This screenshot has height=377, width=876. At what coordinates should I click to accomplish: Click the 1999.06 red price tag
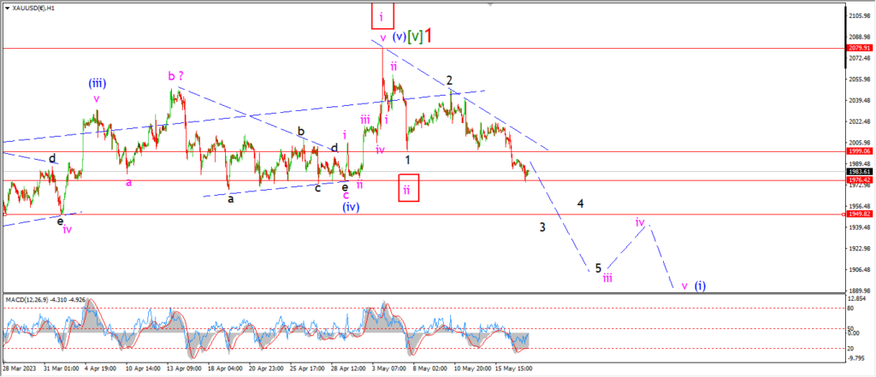point(858,150)
